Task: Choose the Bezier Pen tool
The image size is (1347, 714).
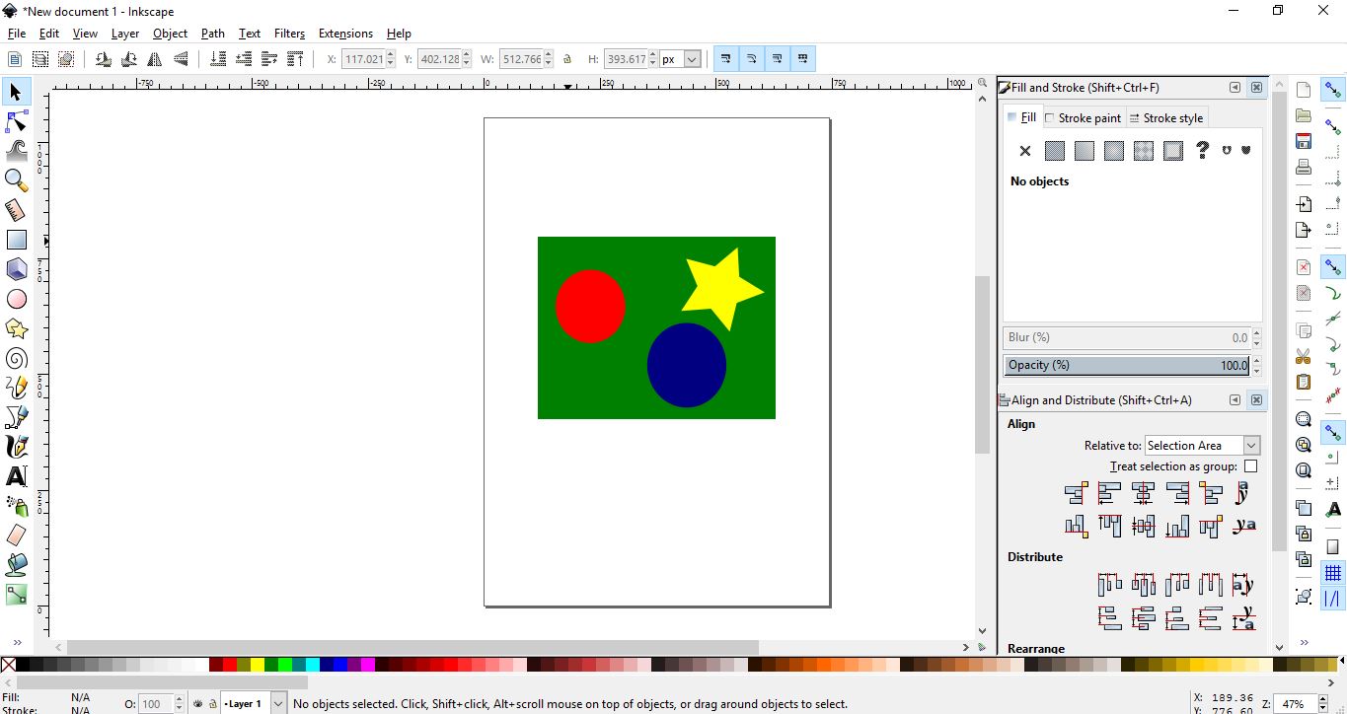Action: (x=17, y=417)
